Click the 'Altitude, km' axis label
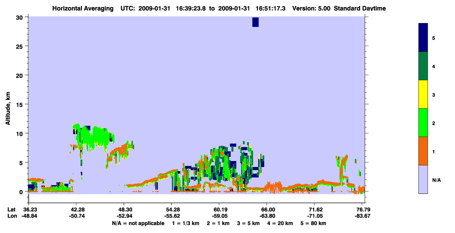Screen dimensions: 455x233 (x=8, y=108)
